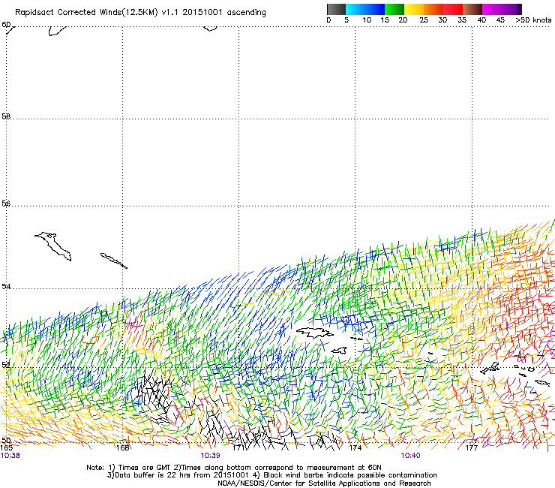Image resolution: width=555 pixels, height=488 pixels.
Task: Click the purple '10:39' time label
Action: 210,456
